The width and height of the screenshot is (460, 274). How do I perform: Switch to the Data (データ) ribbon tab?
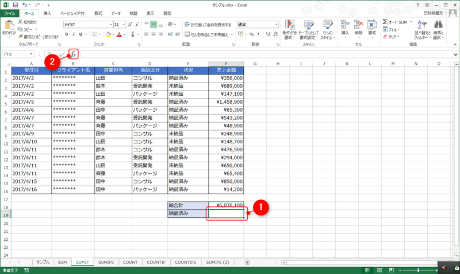[116, 13]
